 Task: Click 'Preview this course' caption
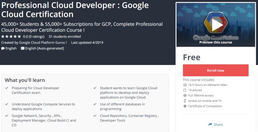pos(215,42)
